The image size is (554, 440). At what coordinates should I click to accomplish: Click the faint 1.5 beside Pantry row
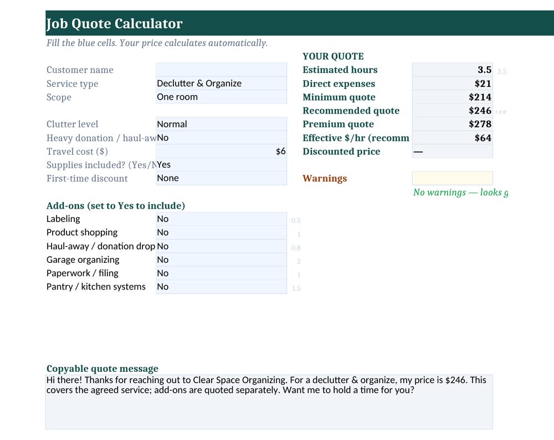click(x=296, y=288)
